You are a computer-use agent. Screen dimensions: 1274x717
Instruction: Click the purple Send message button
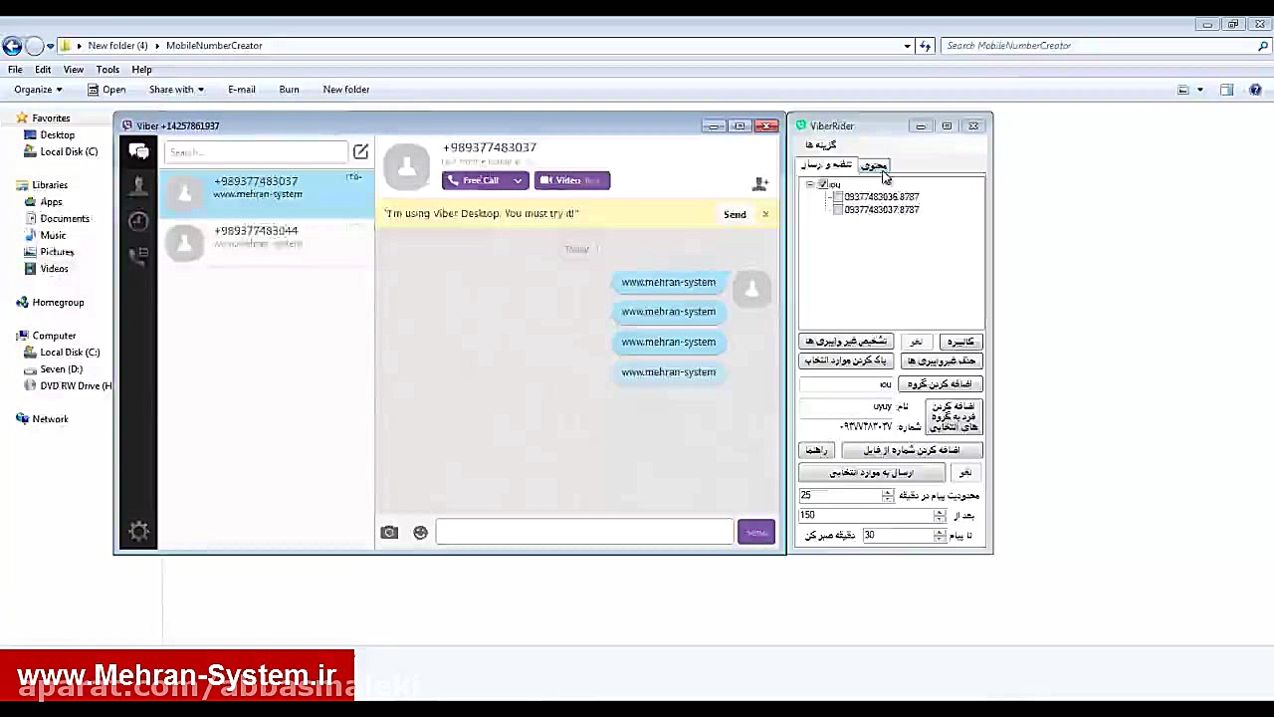pos(756,533)
